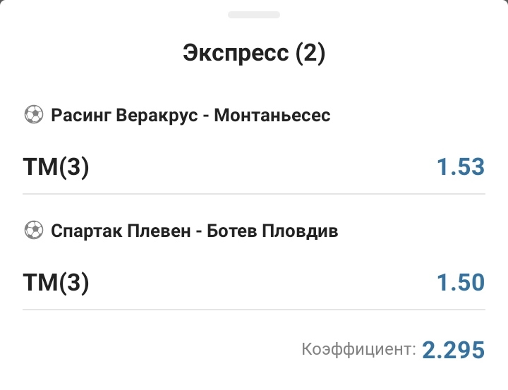
Task: Grab the sheet drag handle at top
Action: click(253, 15)
